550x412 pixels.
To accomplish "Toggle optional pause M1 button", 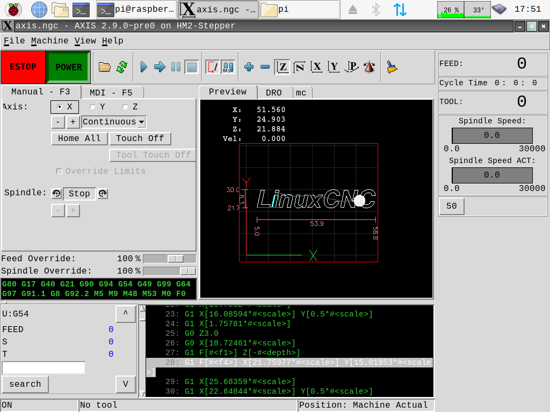I will [228, 67].
